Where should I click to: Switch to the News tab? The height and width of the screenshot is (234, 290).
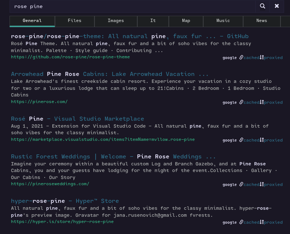click(262, 21)
